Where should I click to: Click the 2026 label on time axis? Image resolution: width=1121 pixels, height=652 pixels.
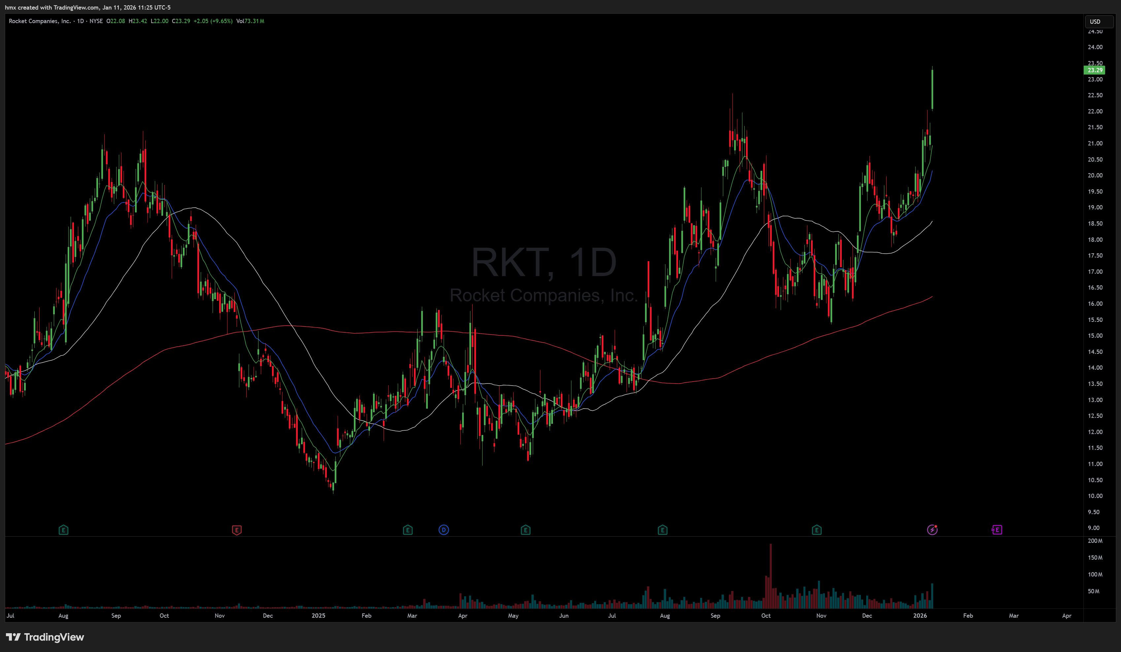pyautogui.click(x=920, y=615)
